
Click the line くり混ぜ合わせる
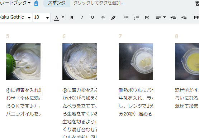coord(80,129)
